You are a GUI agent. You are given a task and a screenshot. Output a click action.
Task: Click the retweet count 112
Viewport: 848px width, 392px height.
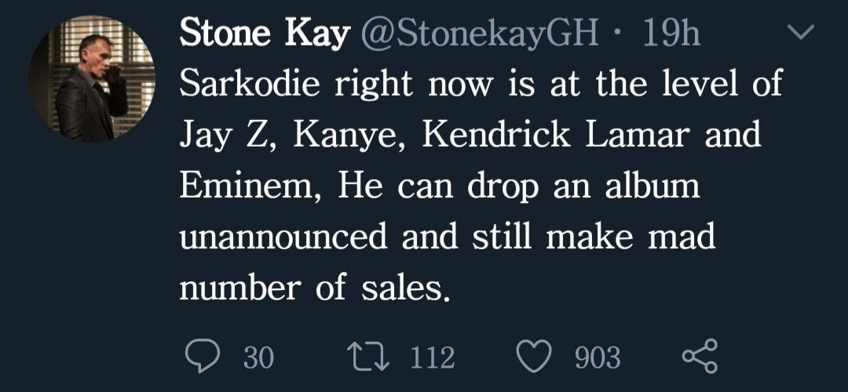click(x=433, y=358)
